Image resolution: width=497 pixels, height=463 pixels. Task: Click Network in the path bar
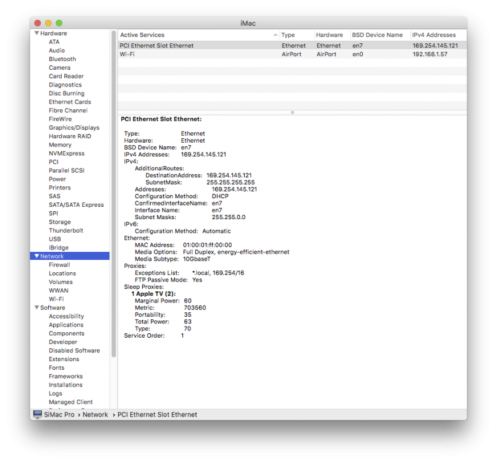pyautogui.click(x=95, y=415)
